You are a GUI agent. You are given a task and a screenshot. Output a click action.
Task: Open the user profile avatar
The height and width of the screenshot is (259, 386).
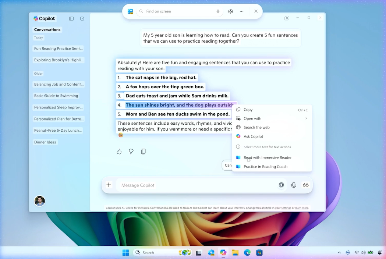pos(40,201)
